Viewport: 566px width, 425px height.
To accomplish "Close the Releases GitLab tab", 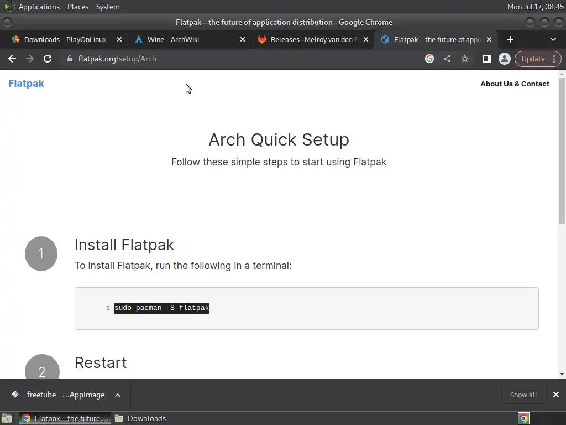I will tap(366, 39).
